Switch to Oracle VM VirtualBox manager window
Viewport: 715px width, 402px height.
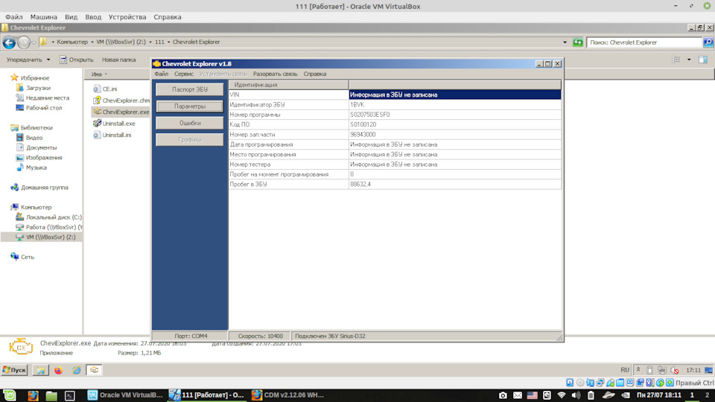[x=125, y=395]
